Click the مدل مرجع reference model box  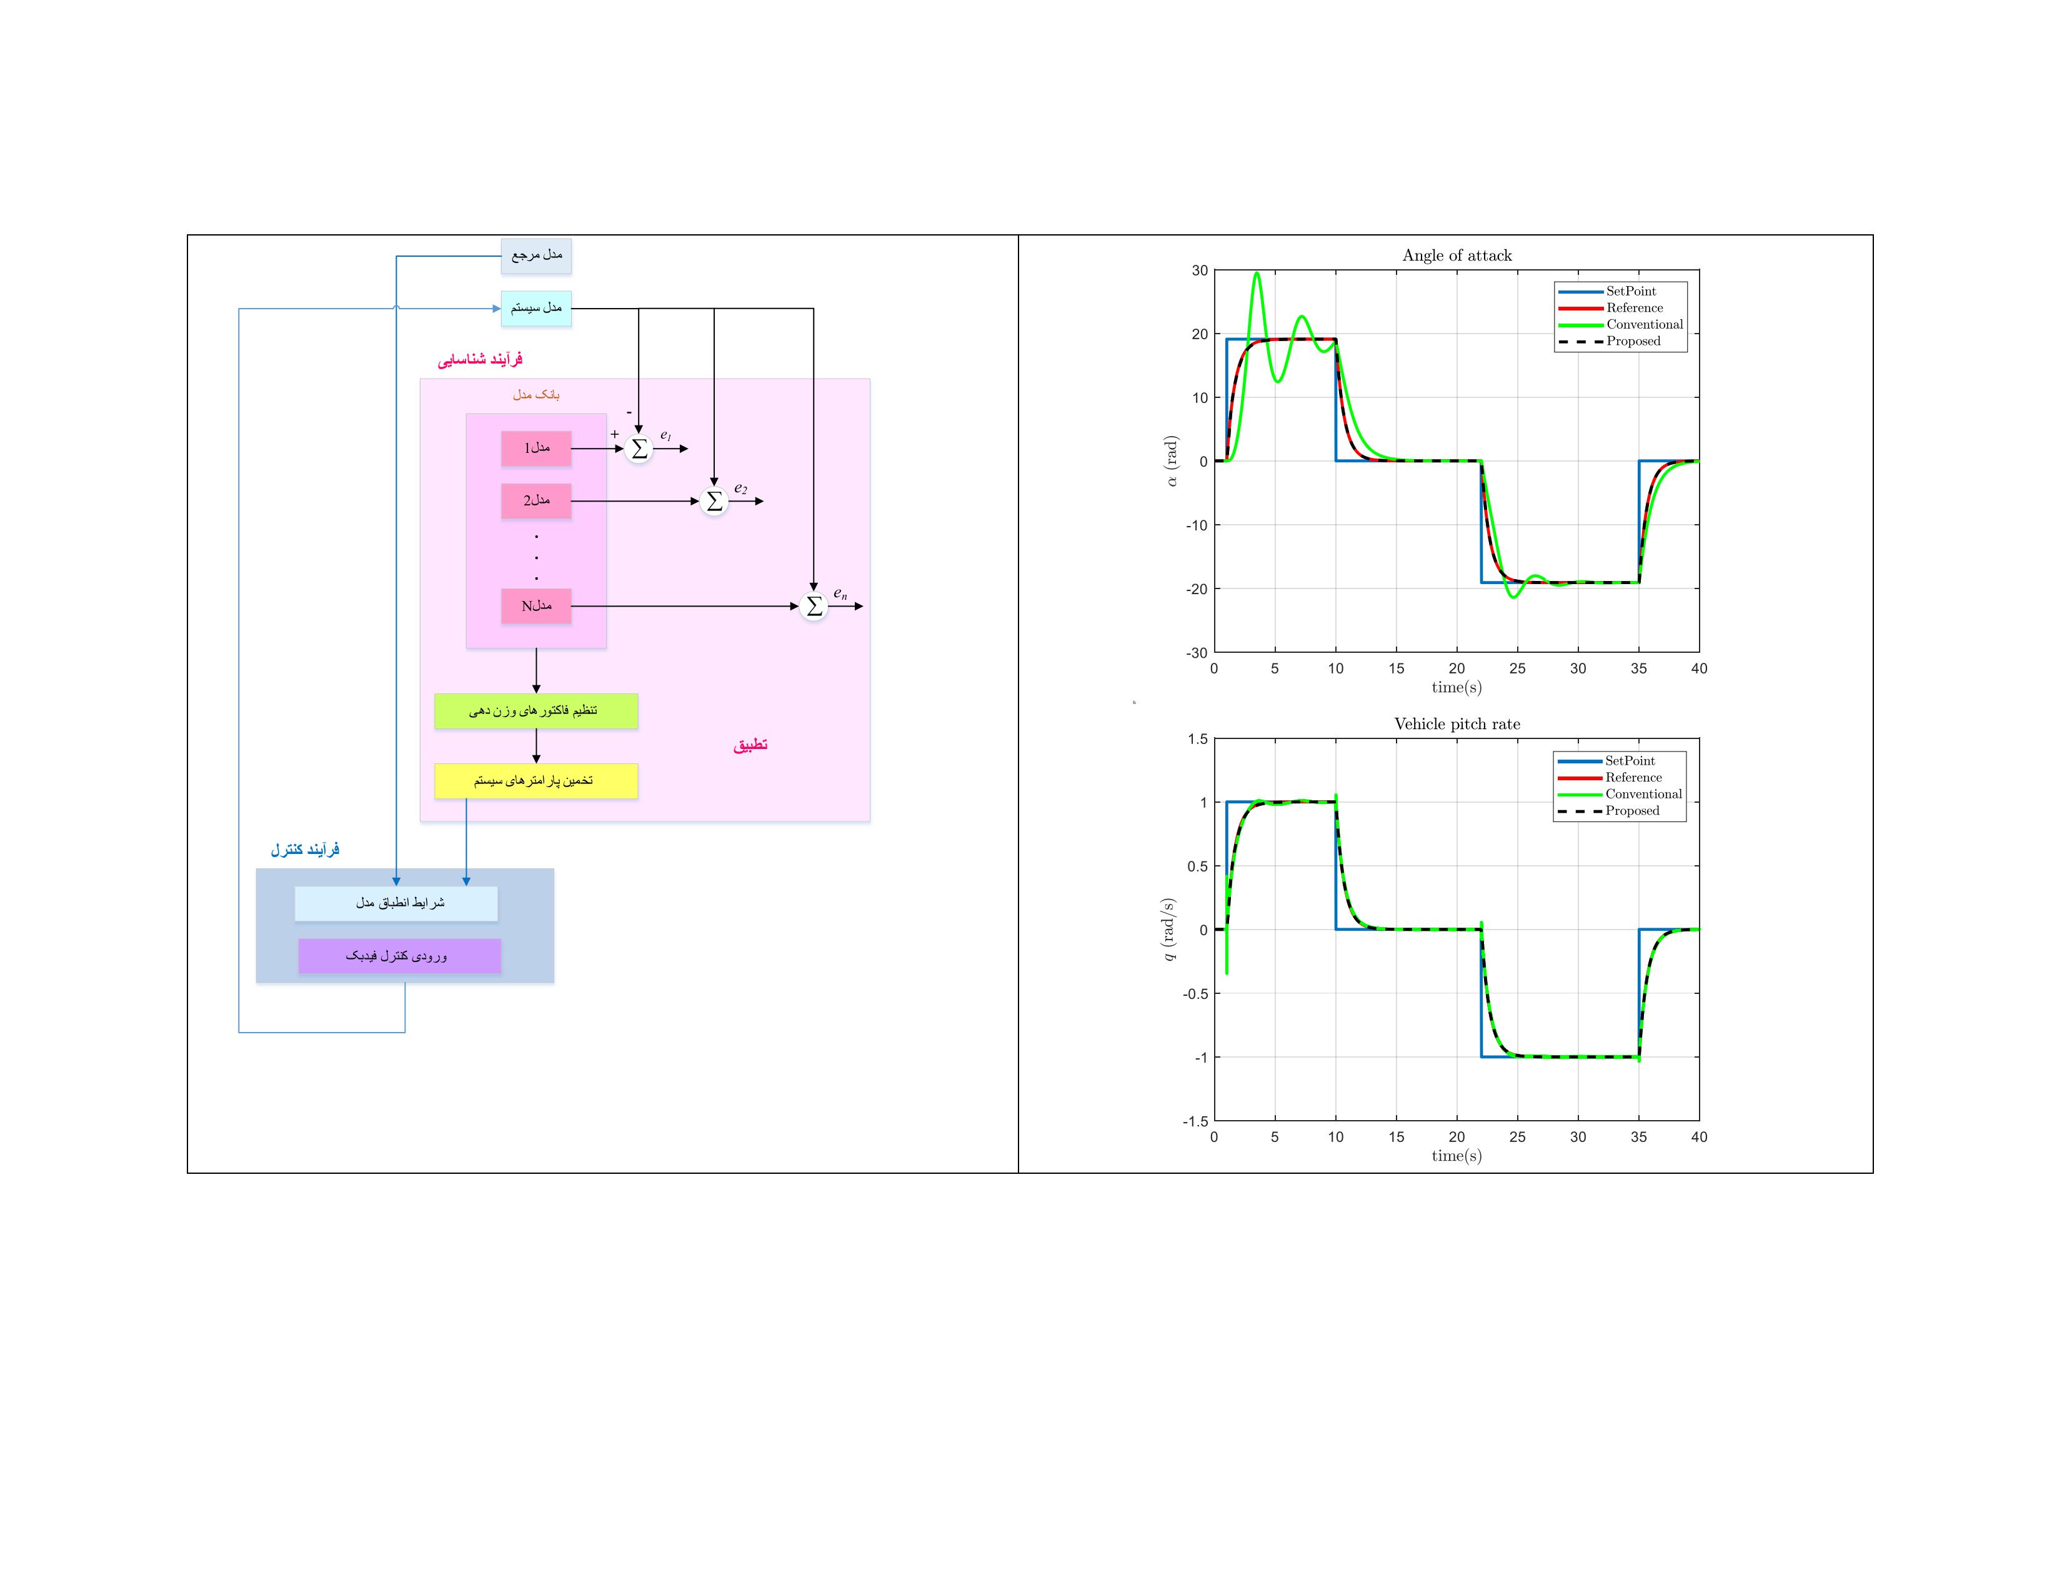[536, 256]
